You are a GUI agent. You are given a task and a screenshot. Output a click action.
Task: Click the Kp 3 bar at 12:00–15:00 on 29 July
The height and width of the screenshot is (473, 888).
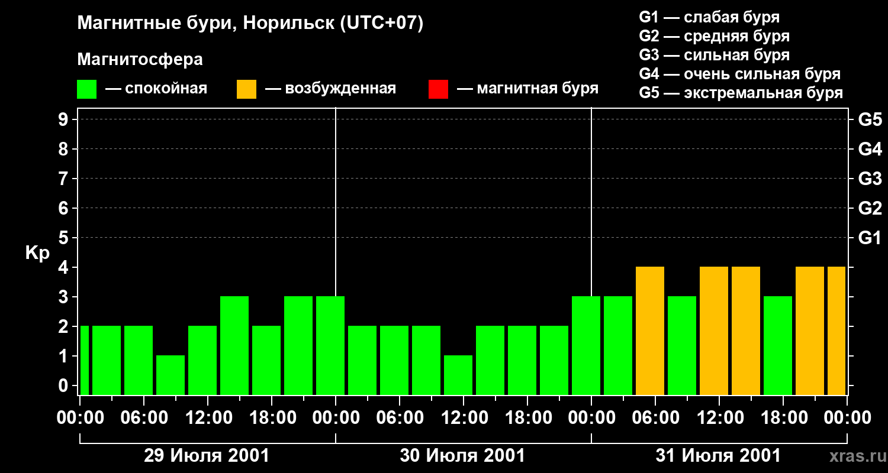point(234,345)
